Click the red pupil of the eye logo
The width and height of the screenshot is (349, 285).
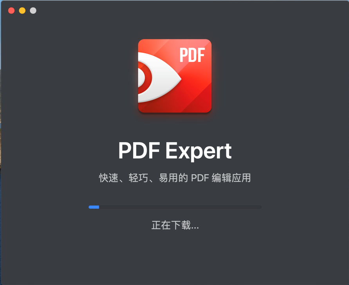pos(145,78)
